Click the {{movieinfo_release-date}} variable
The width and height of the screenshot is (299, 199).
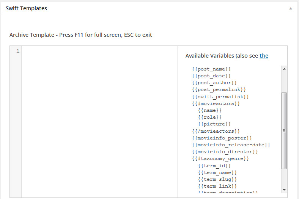[231, 145]
